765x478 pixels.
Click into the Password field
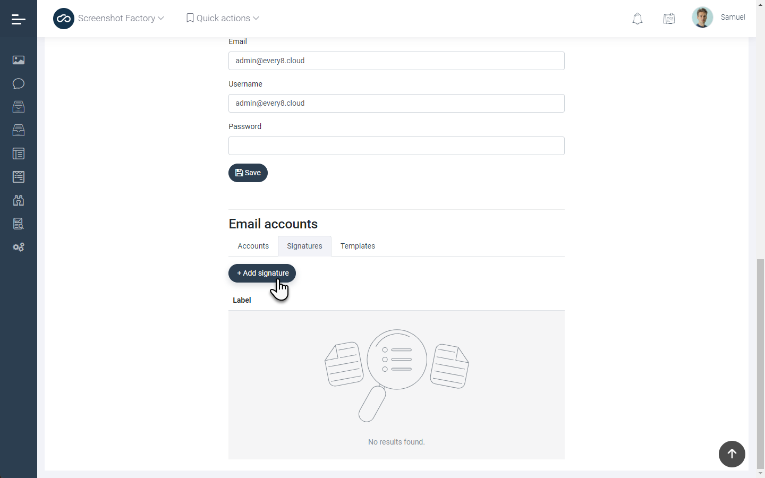[x=396, y=146]
